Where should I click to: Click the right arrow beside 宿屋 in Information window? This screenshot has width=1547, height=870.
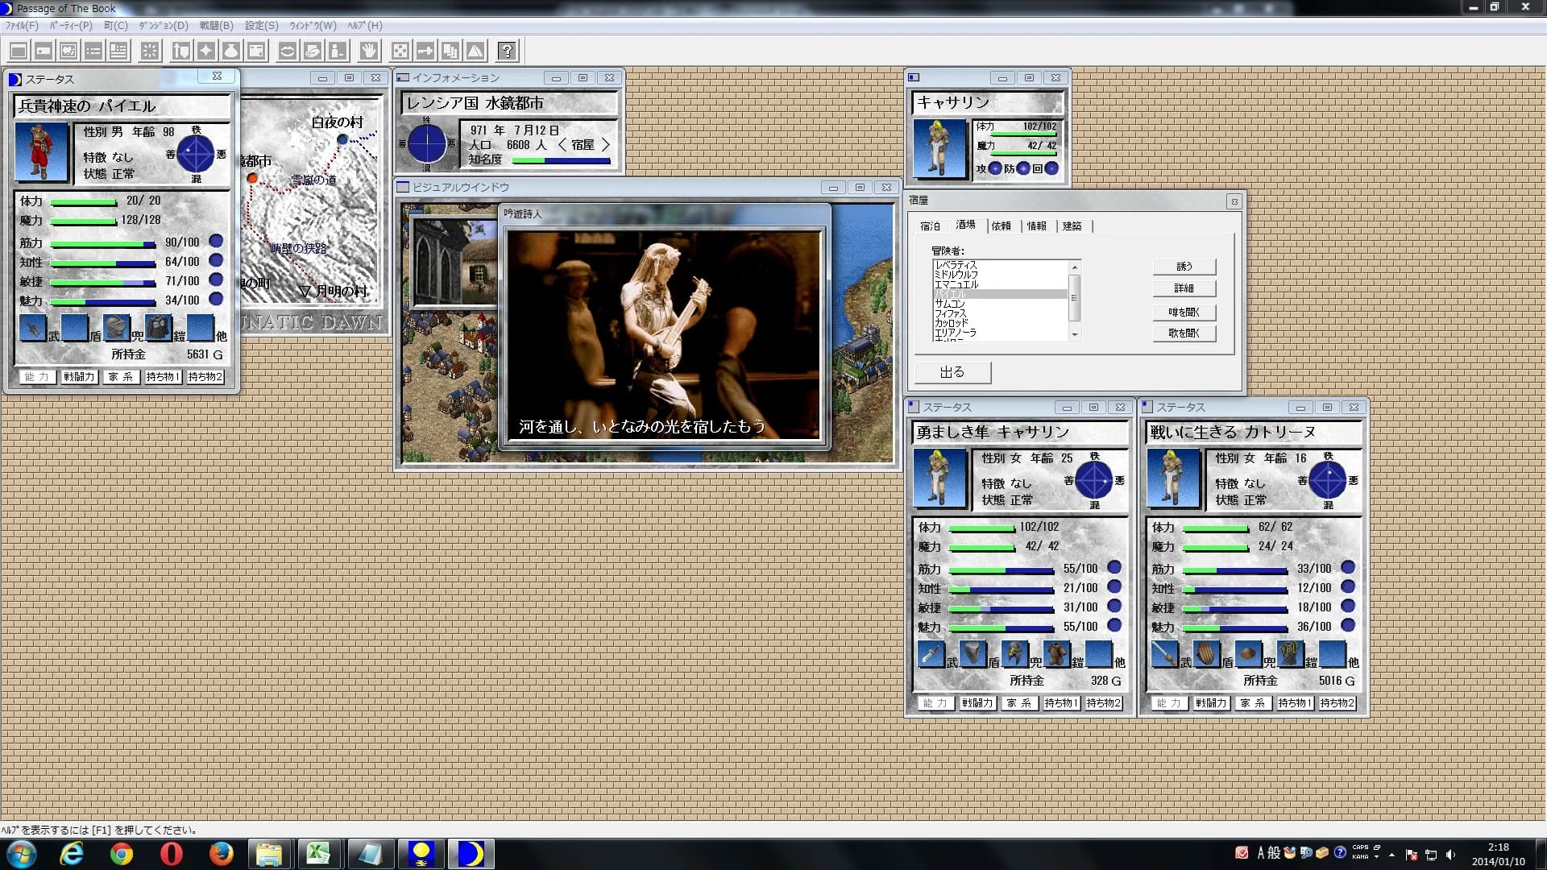click(x=605, y=145)
